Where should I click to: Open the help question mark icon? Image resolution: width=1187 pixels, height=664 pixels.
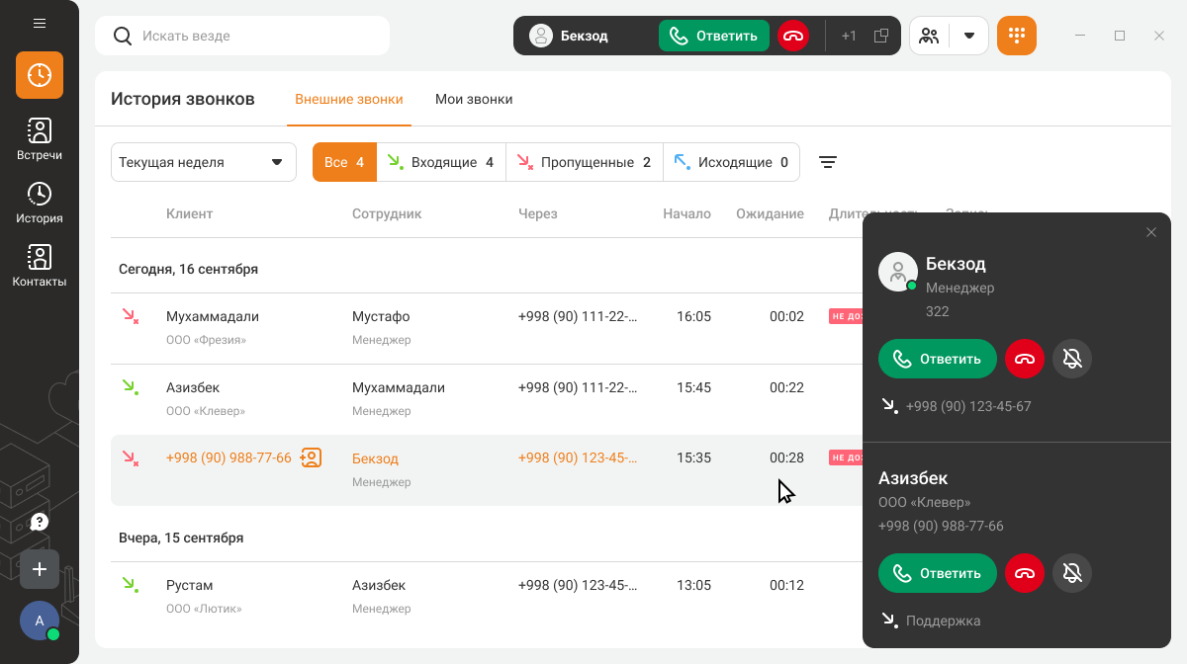pyautogui.click(x=40, y=522)
